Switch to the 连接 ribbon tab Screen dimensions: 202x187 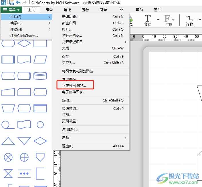[x=67, y=10]
